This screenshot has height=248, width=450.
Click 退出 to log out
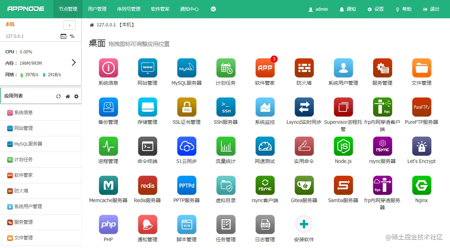(x=431, y=9)
